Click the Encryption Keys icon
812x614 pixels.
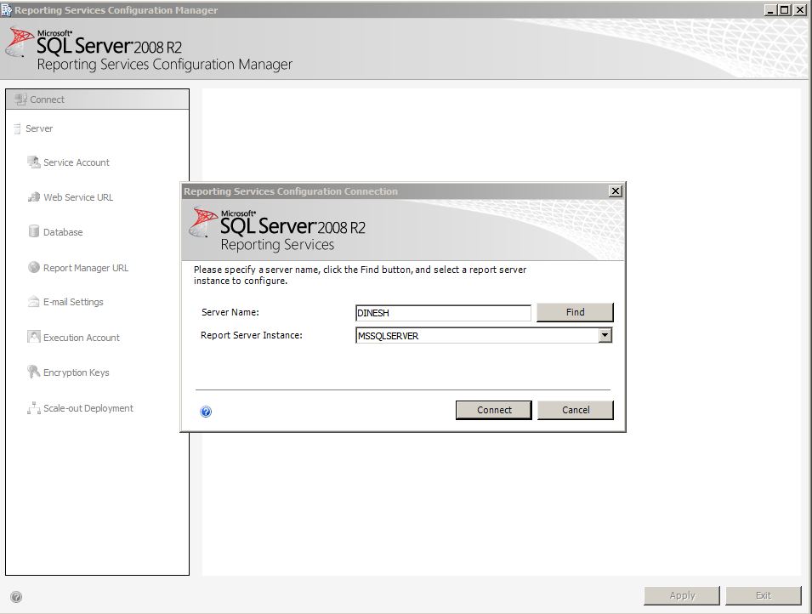click(x=34, y=372)
